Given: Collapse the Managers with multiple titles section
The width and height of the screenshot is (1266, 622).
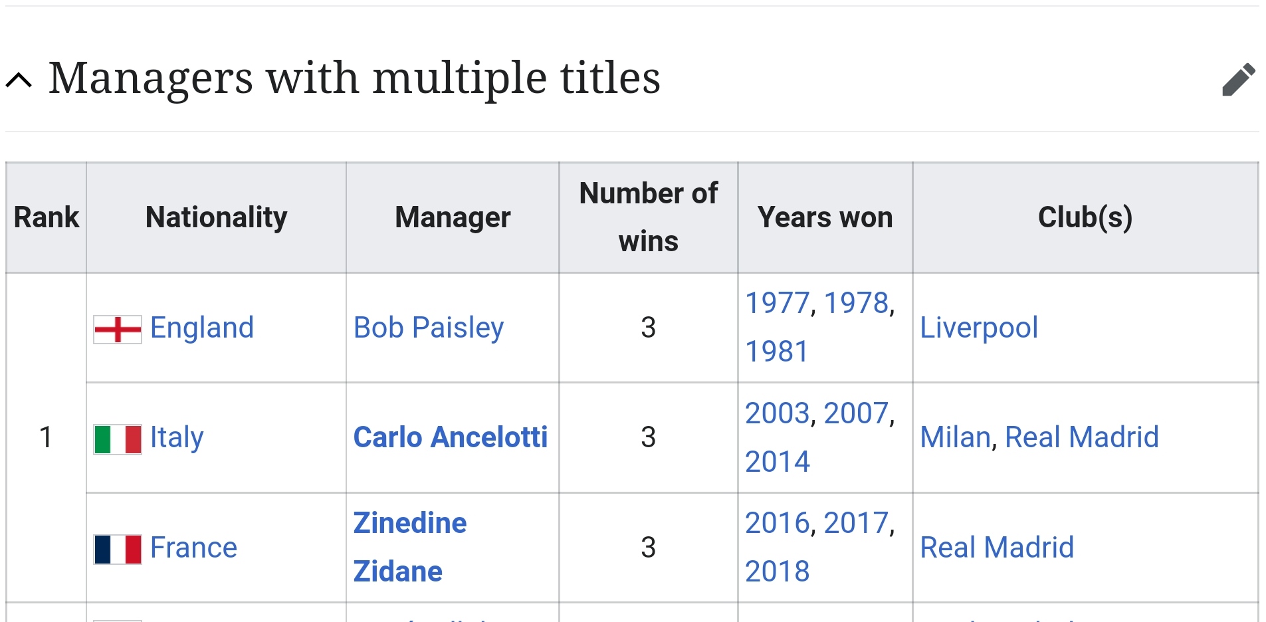Looking at the screenshot, I should (19, 80).
